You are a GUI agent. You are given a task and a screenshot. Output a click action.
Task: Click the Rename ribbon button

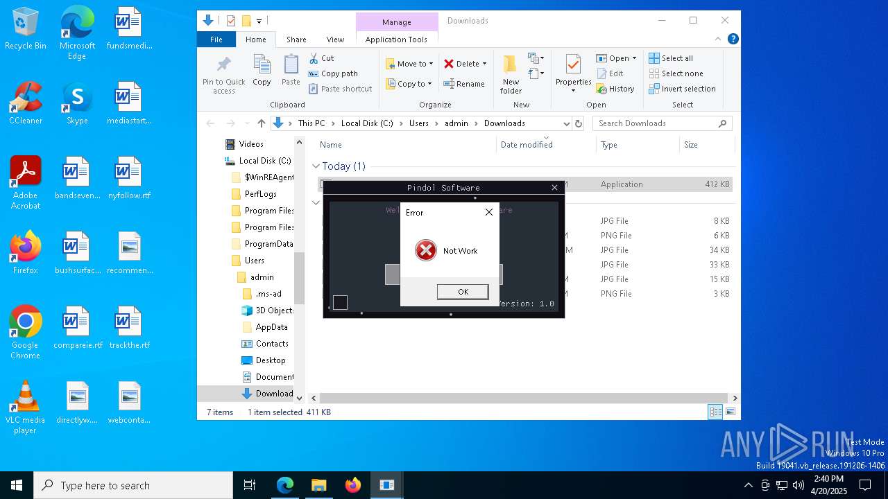point(464,84)
